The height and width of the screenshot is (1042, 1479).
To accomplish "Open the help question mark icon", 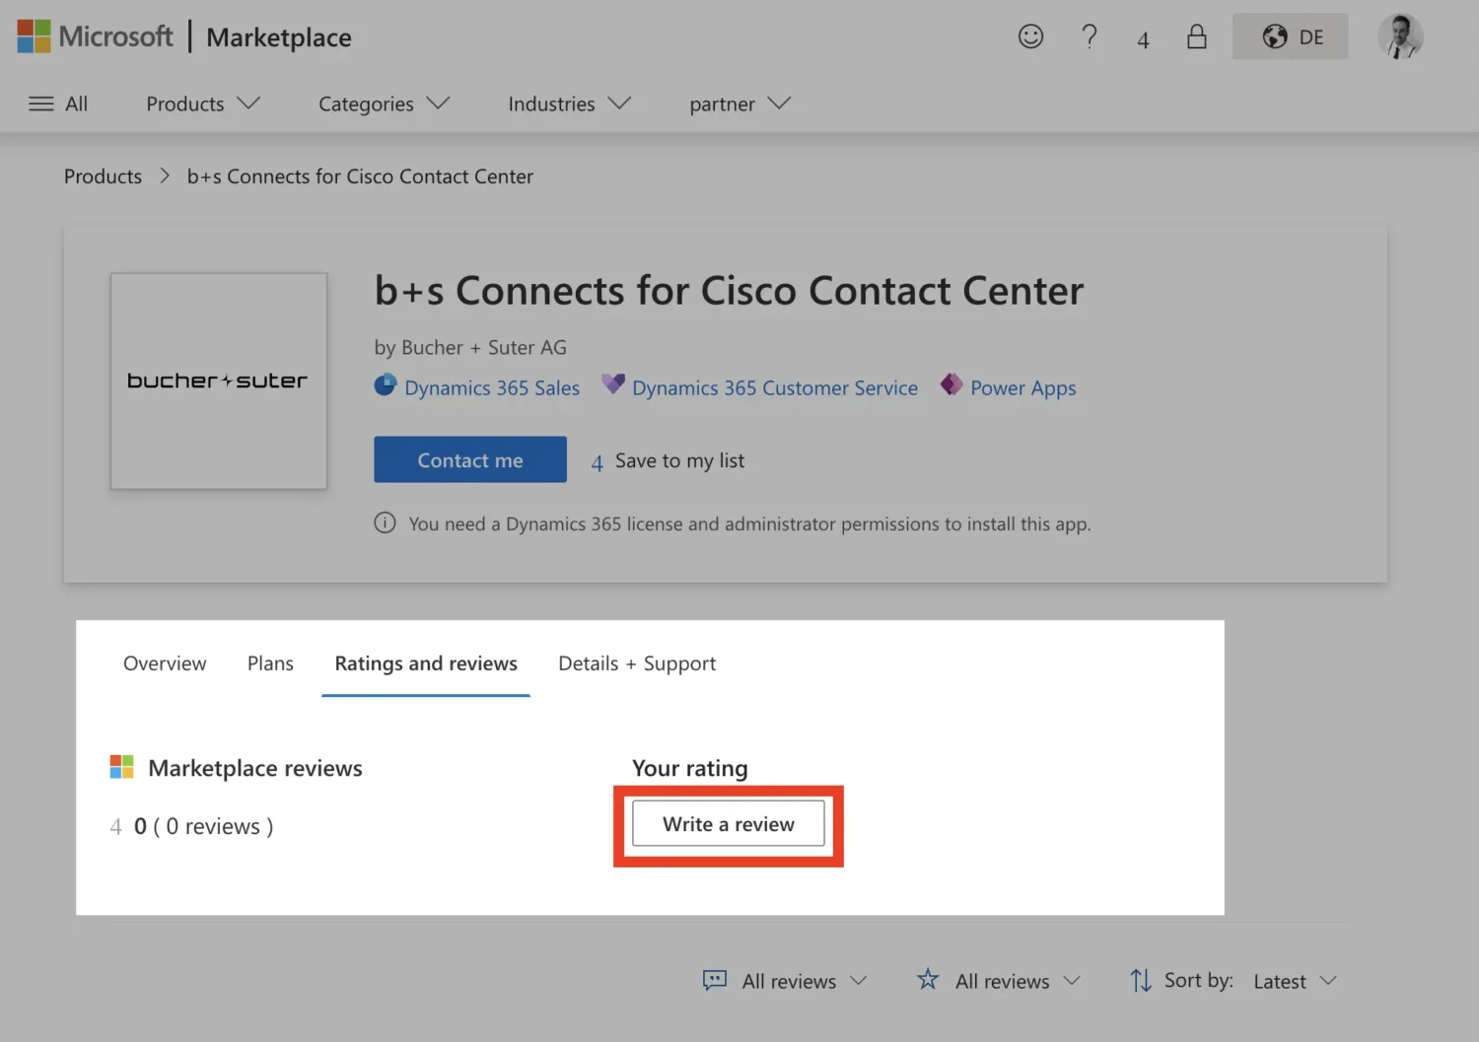I will tap(1089, 36).
